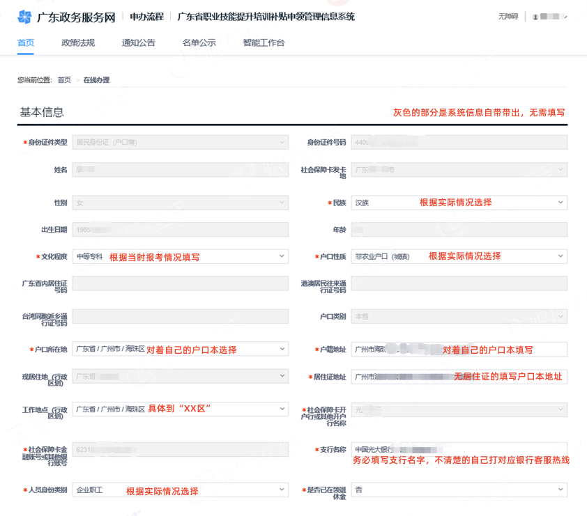The width and height of the screenshot is (587, 516).
Task: Click the 在线办理 breadcrumb link
Action: click(99, 79)
